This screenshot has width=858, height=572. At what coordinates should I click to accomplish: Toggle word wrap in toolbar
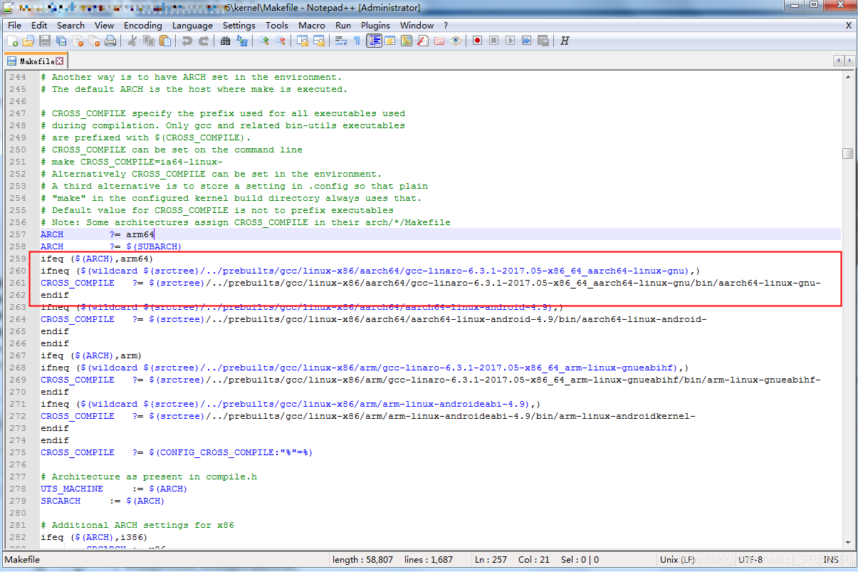click(341, 41)
